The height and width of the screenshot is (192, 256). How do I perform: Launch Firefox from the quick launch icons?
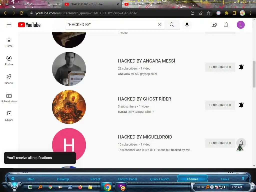tap(80, 187)
